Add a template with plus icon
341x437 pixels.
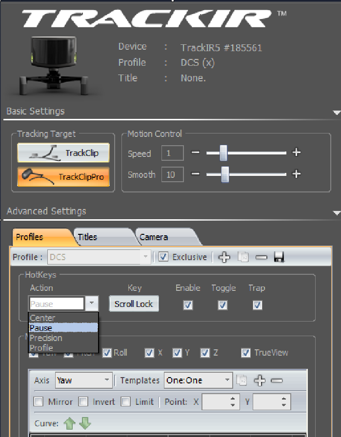point(260,380)
